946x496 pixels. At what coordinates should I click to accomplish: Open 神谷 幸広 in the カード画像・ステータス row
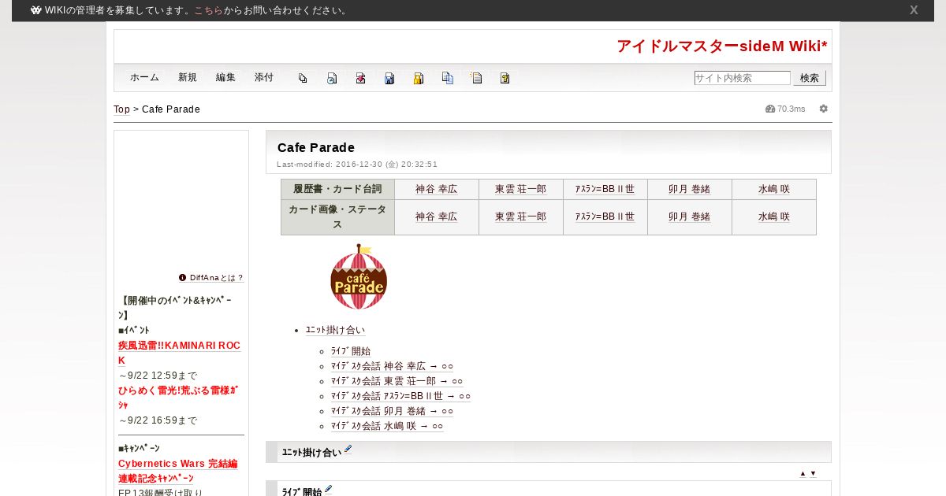(x=436, y=217)
